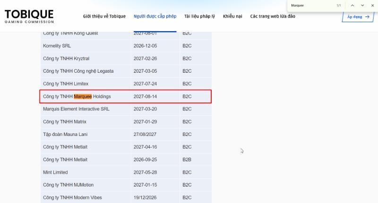Select Công ty TNHH Modern Vibes cell
The image size is (378, 203).
coord(72,197)
